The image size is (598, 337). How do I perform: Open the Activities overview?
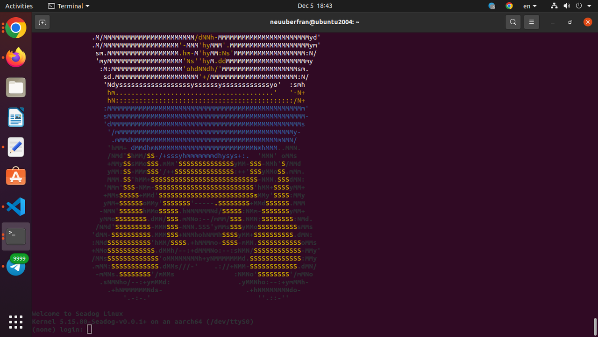click(19, 6)
